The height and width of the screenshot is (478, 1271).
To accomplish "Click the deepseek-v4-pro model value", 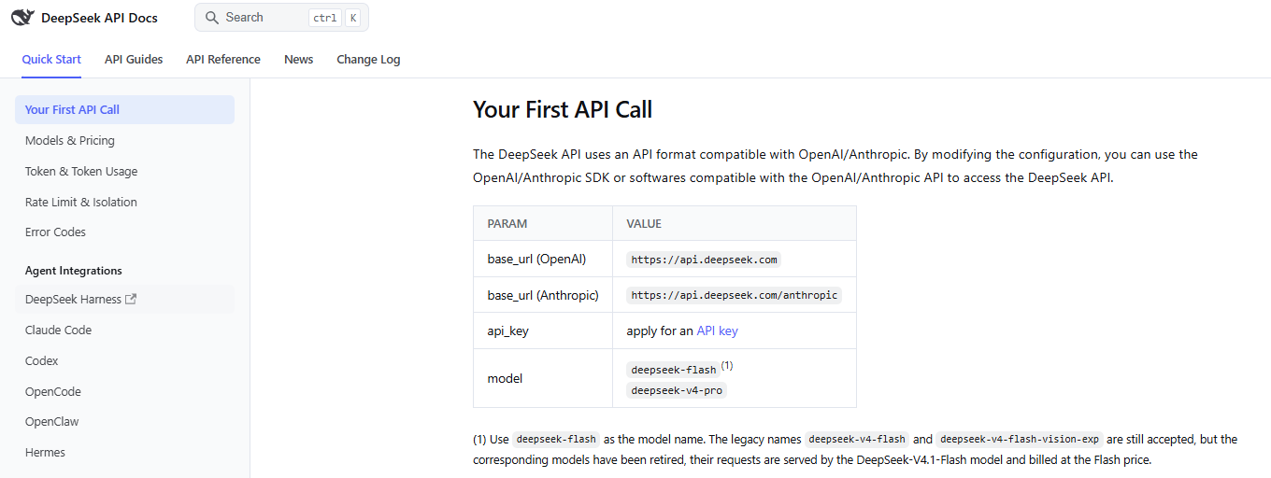I will click(x=677, y=390).
